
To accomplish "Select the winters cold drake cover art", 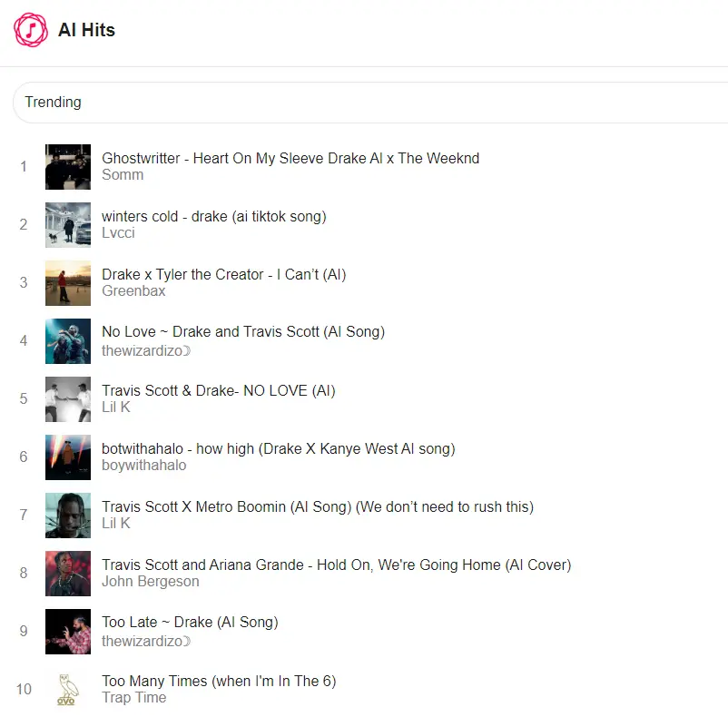I will tap(68, 225).
